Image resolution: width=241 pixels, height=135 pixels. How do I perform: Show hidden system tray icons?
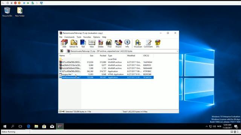(x=207, y=126)
